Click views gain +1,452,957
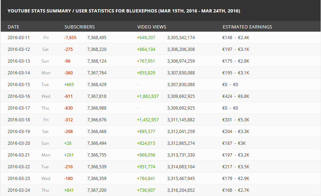This screenshot has height=196, width=321. coord(148,120)
